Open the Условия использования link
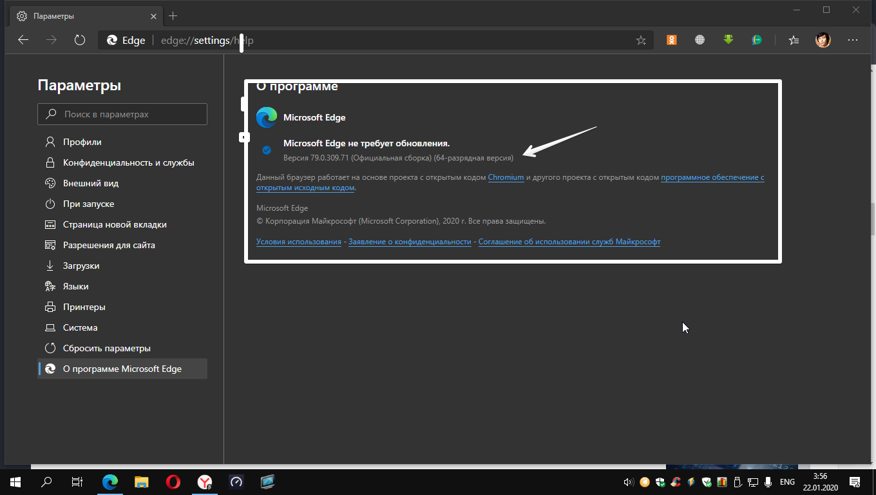 pos(299,242)
